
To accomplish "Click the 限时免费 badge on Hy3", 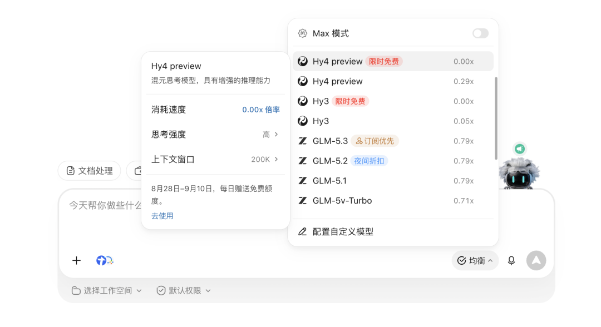I will tap(350, 101).
